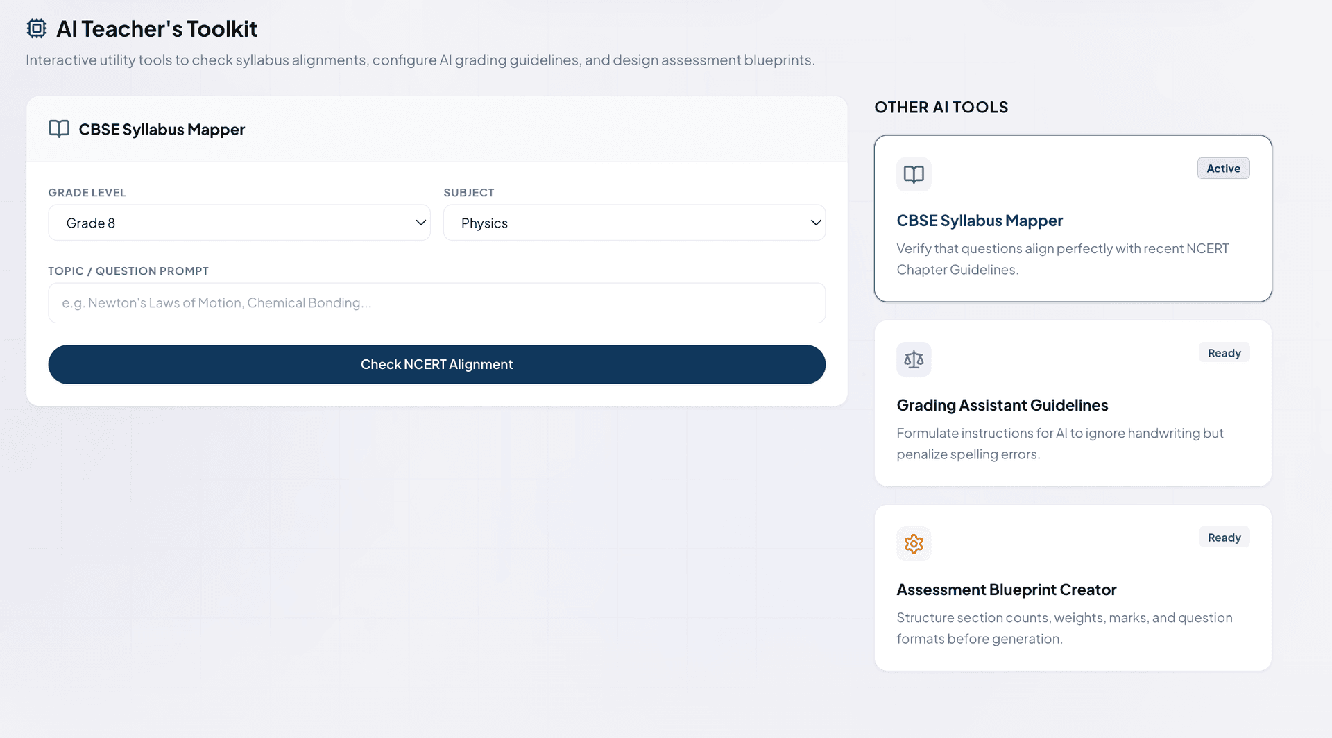The width and height of the screenshot is (1332, 738).
Task: Expand the chevron arrow of Physics select
Action: point(816,223)
